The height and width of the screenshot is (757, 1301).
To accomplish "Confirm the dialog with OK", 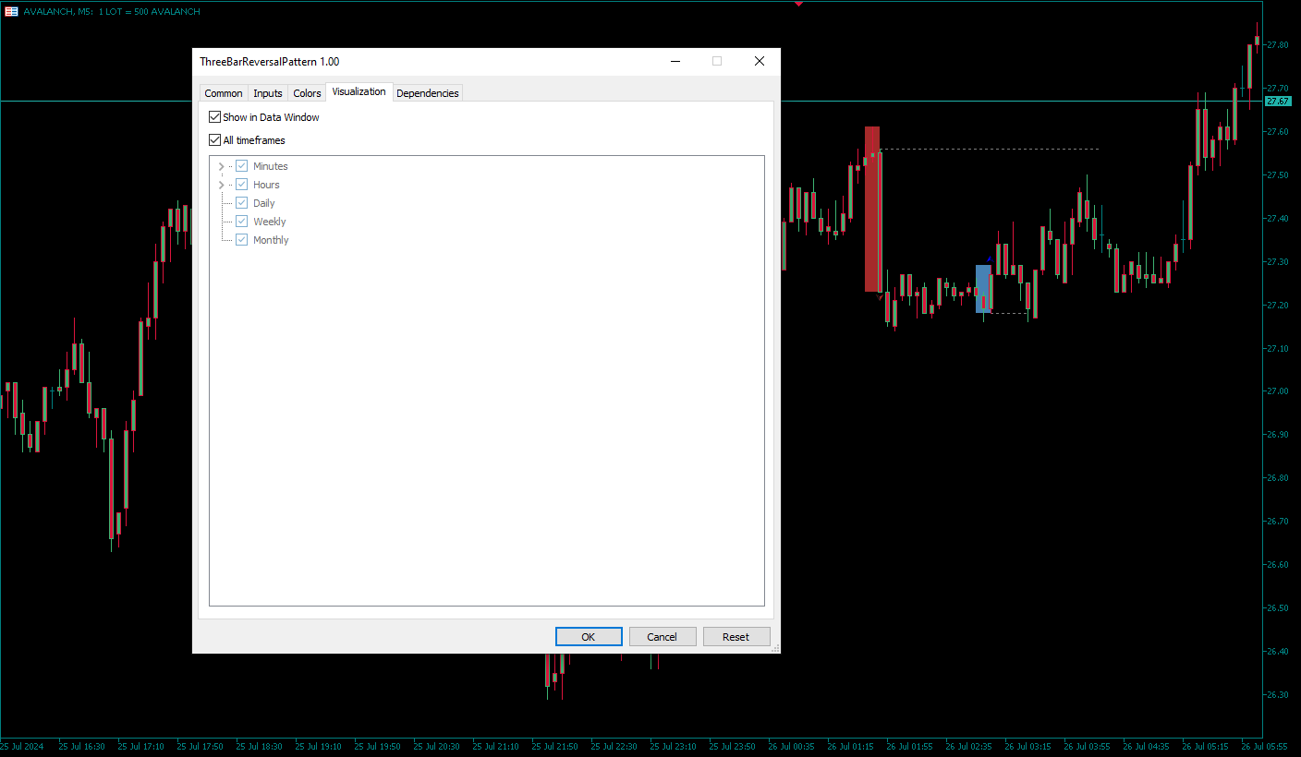I will pyautogui.click(x=589, y=637).
